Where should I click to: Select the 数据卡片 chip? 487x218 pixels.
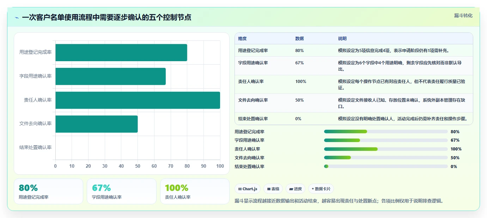click(x=321, y=189)
